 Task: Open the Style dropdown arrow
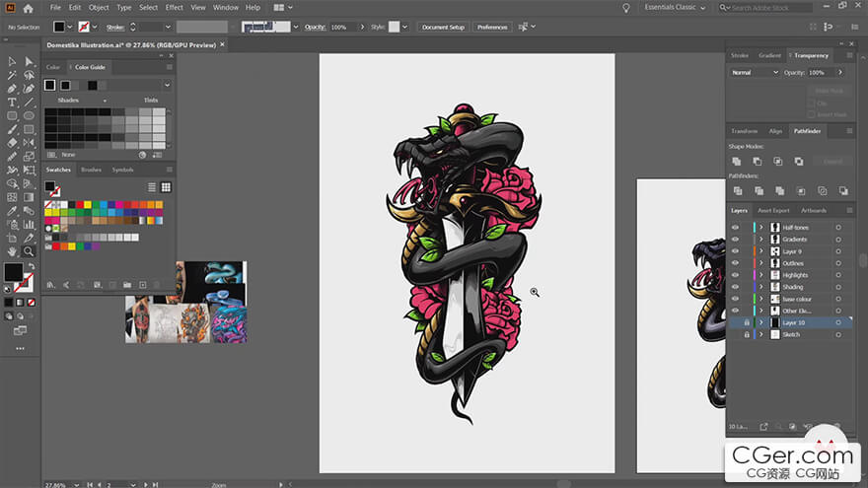pyautogui.click(x=404, y=28)
